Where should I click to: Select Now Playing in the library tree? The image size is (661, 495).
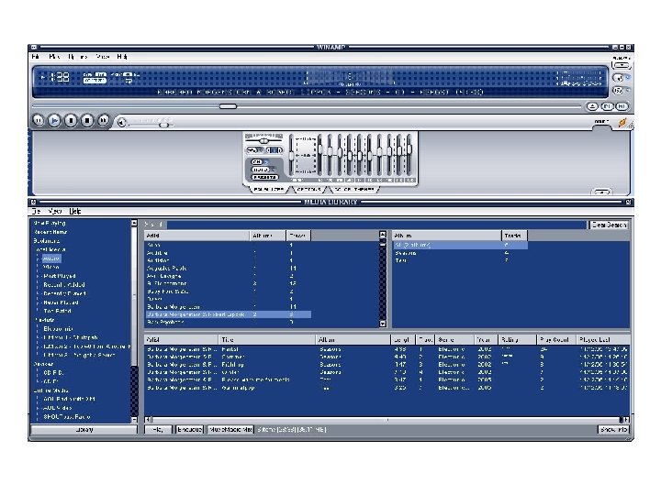50,223
